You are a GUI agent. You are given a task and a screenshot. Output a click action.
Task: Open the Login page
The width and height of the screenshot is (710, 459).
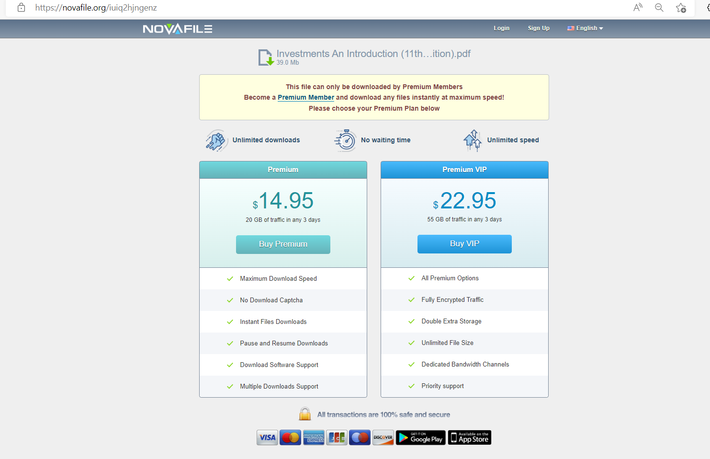coord(501,28)
